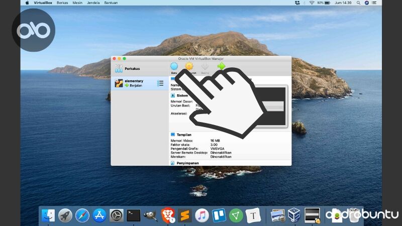Screen dimensions: 402x226
Task: Select Perkakas tools in the sidebar
Action: pyautogui.click(x=139, y=69)
